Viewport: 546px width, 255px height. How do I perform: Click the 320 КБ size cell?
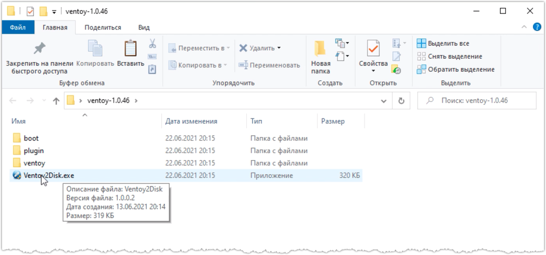click(x=349, y=175)
